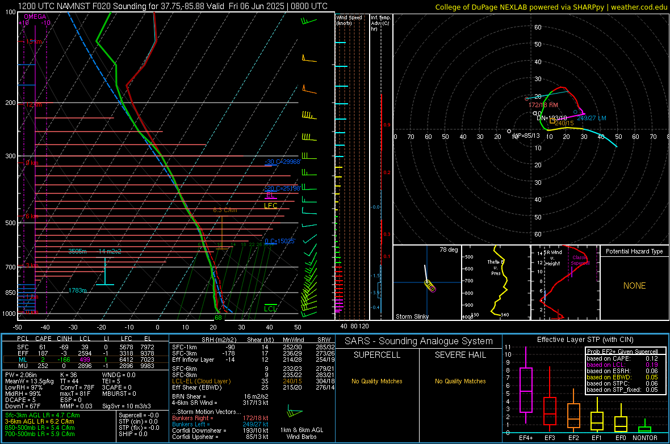Click the 78 deg slinky tilt value

click(449, 250)
